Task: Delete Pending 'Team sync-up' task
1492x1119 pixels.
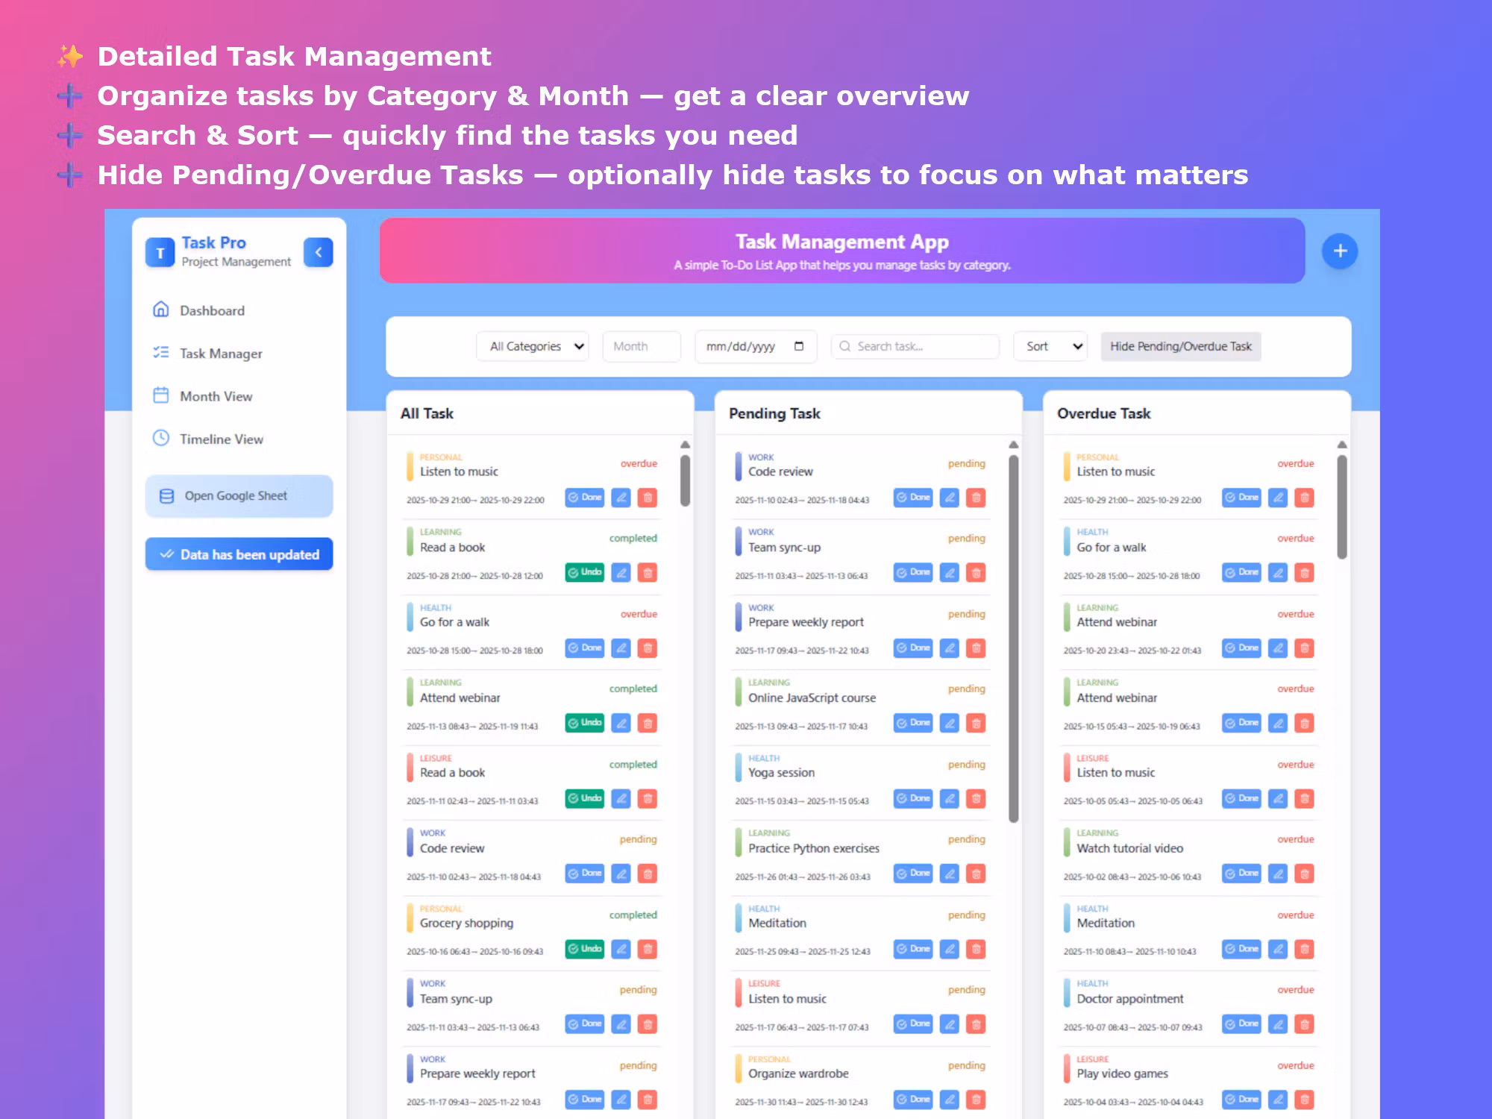Action: tap(976, 573)
